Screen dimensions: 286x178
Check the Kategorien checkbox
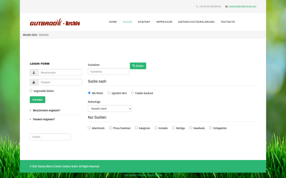[136, 128]
